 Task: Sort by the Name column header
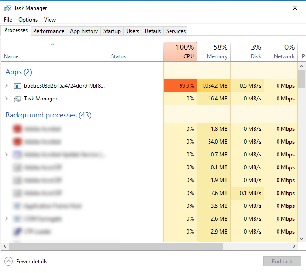tap(55, 52)
